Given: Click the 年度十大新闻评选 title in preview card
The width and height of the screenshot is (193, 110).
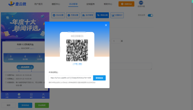Looking at the screenshot, I should click(x=25, y=44).
